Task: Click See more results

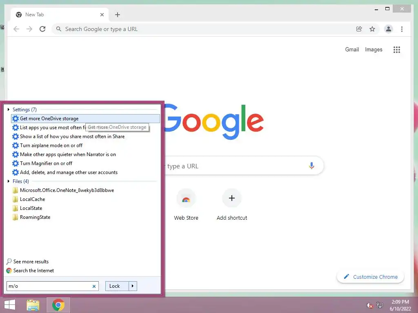Action: [x=31, y=262]
